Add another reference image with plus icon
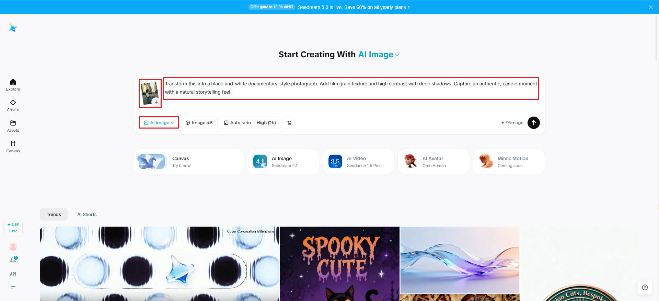This screenshot has height=301, width=659. [x=156, y=102]
